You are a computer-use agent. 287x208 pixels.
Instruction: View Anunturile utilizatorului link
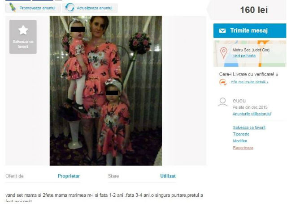252,114
